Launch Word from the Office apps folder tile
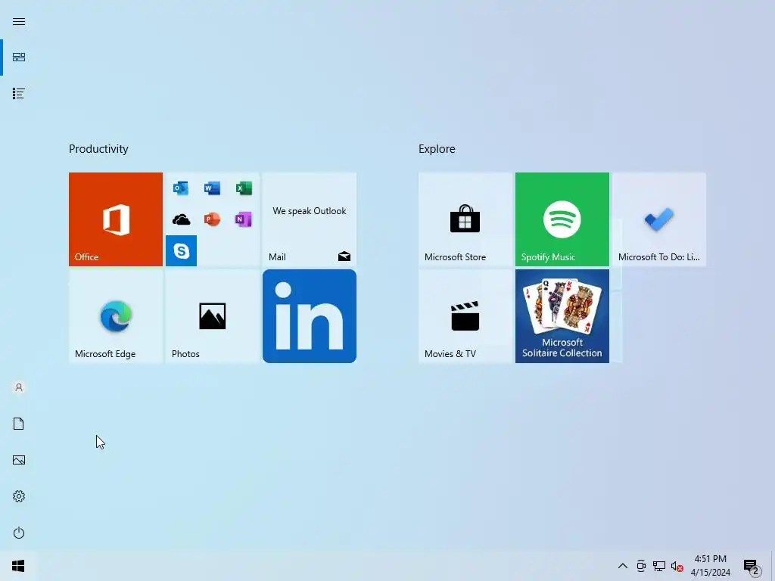 (x=212, y=188)
